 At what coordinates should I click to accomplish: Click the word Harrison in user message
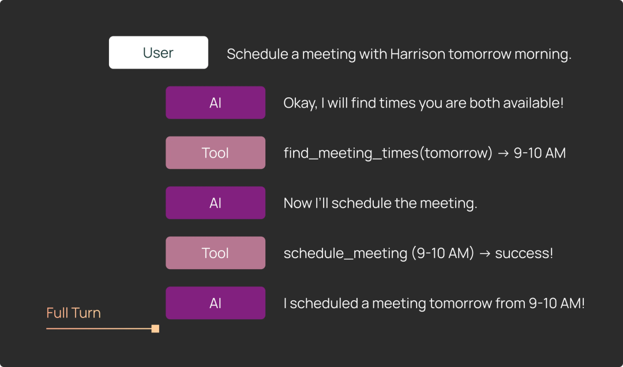pyautogui.click(x=418, y=54)
